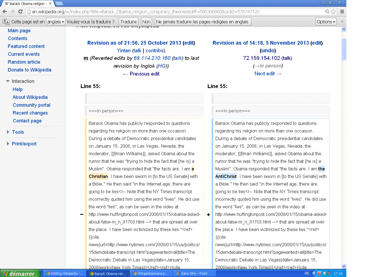Click the FR language indicator in tray
This screenshot has width=368, height=277.
[x=307, y=273]
